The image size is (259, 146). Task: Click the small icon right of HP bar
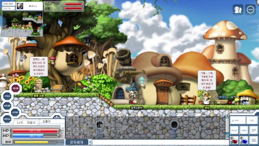coord(62,128)
